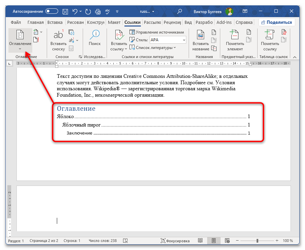Click the Insert Table of Figures icon
This screenshot has height=250, width=305.
(214, 32)
